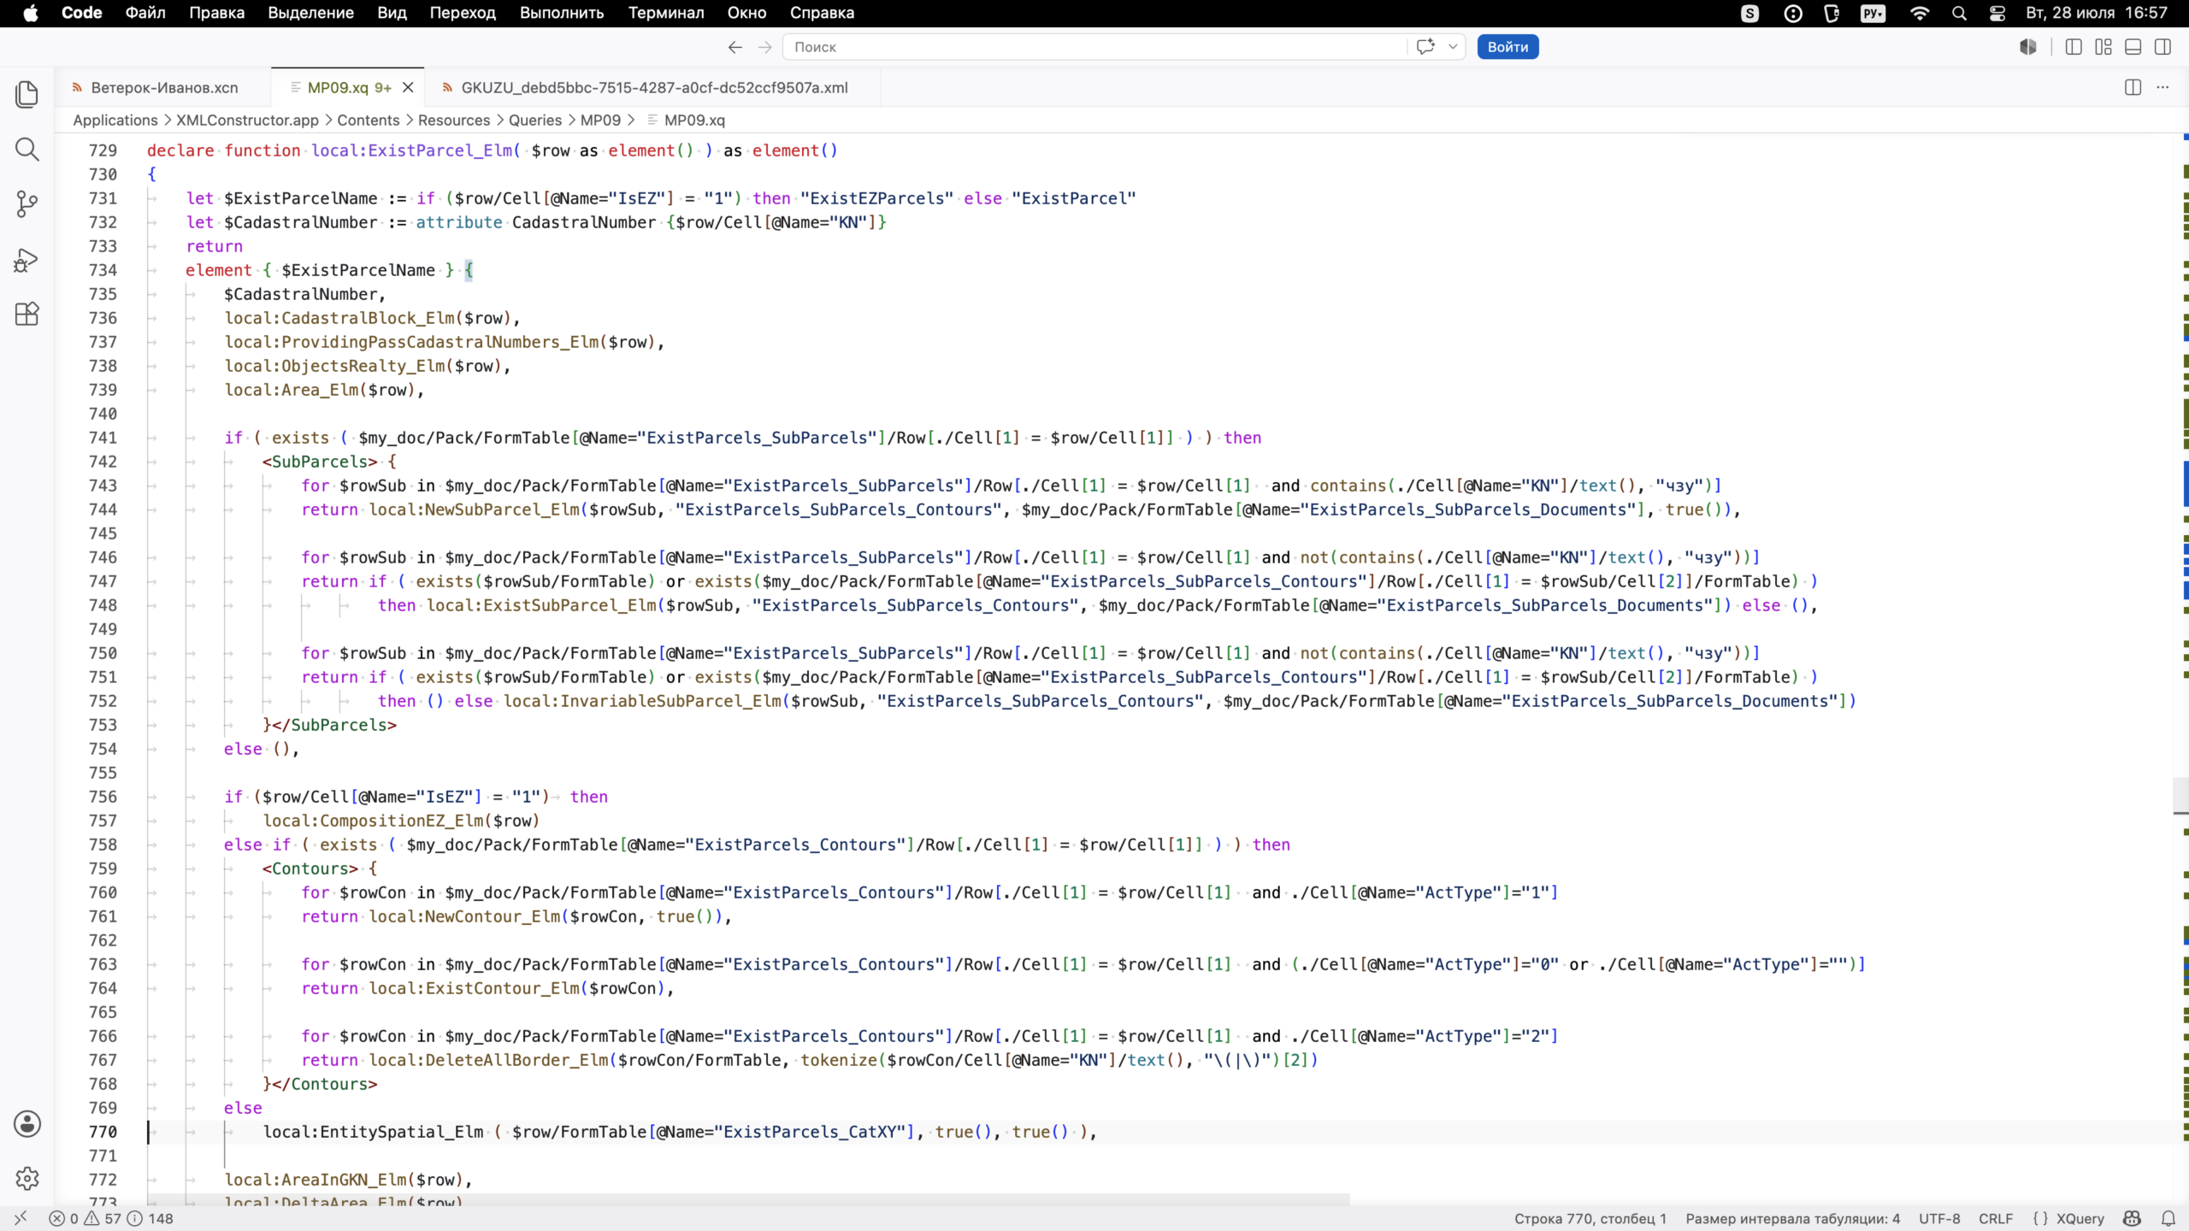This screenshot has width=2189, height=1231.
Task: Open the Extensions view
Action: click(x=27, y=314)
